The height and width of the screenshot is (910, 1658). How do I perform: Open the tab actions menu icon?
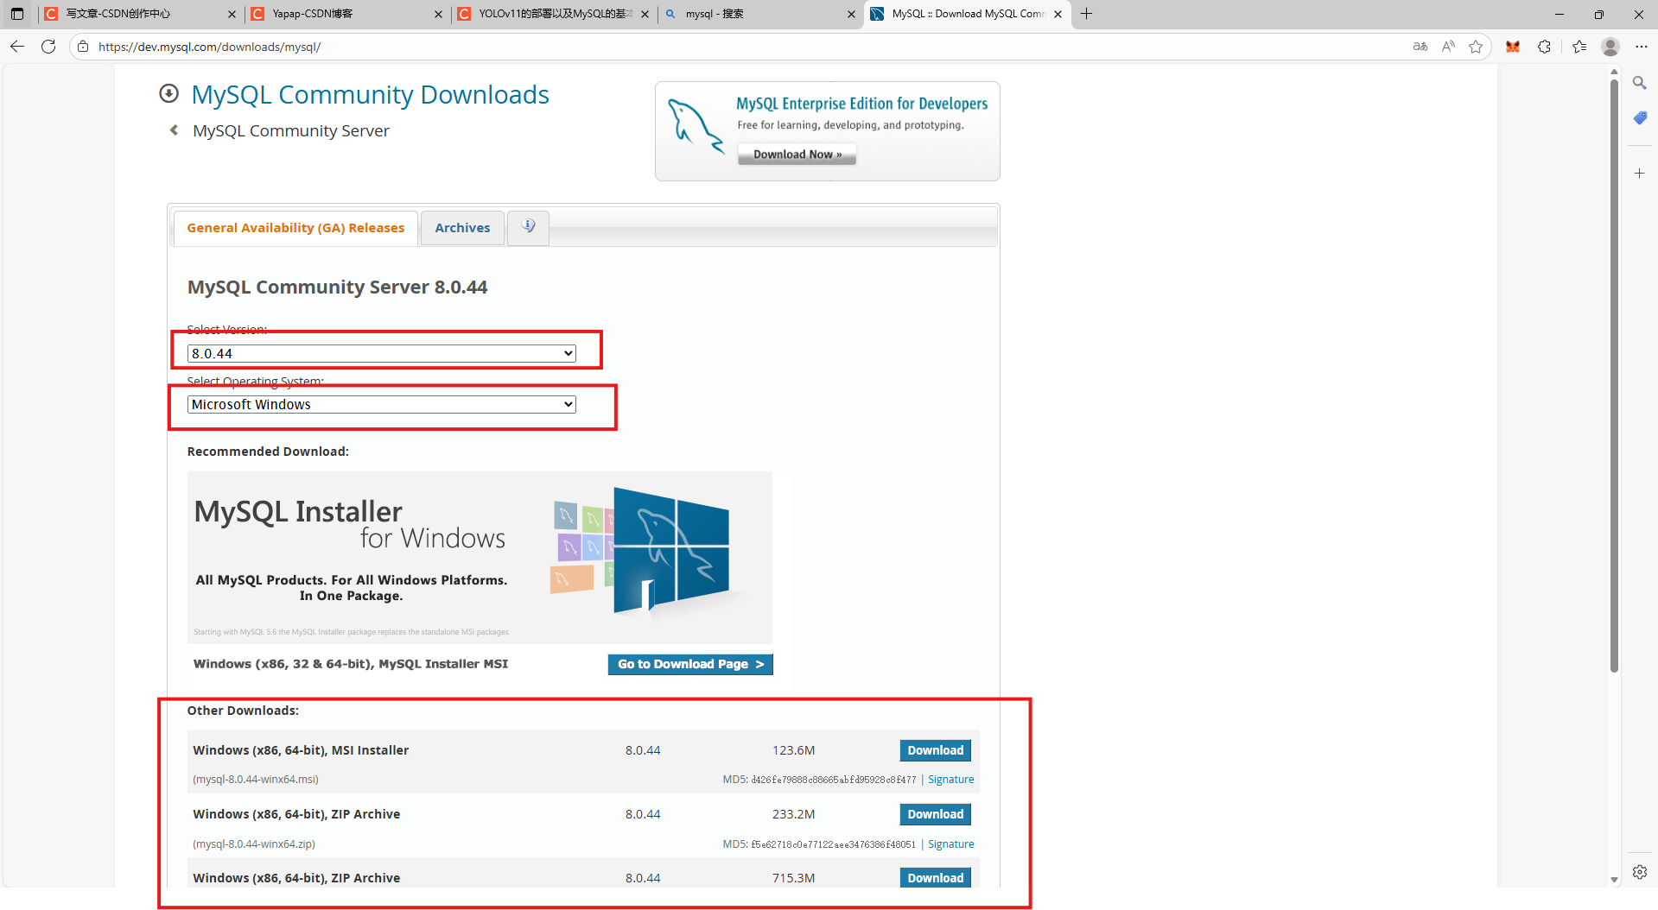tap(16, 14)
